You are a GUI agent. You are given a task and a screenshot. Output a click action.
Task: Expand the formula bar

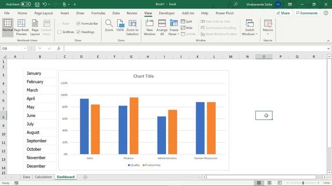pos(328,49)
